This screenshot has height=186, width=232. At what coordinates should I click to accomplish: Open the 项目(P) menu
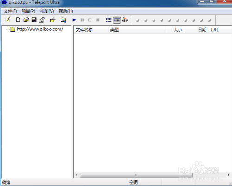pos(29,11)
